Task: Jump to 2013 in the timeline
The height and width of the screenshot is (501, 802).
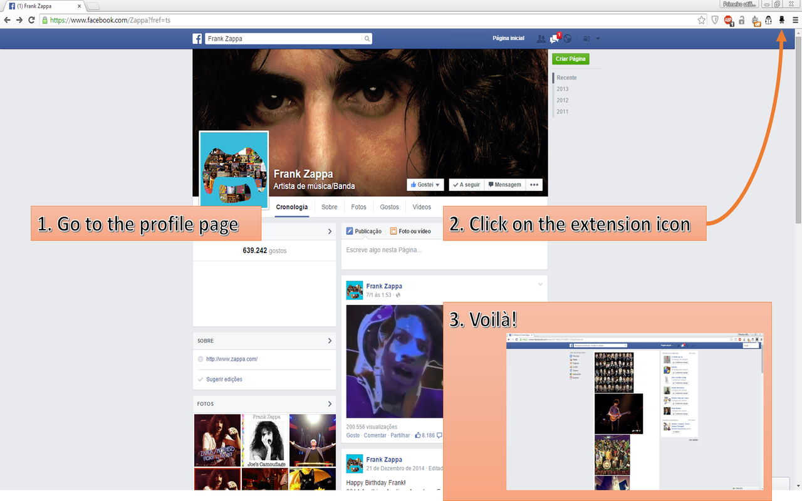Action: click(563, 89)
